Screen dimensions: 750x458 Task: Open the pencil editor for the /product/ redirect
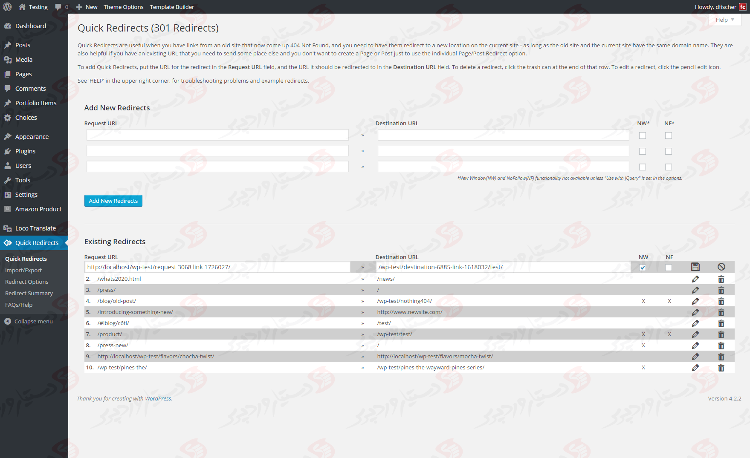click(x=695, y=334)
